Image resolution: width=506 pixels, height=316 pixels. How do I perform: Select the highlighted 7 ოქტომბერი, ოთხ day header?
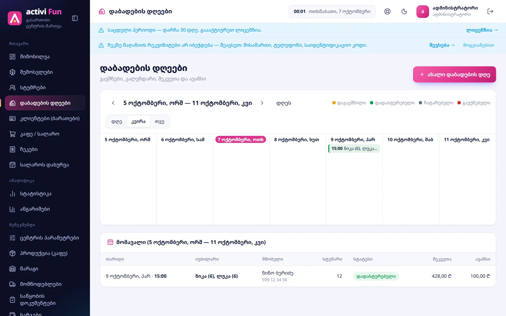pyautogui.click(x=241, y=140)
